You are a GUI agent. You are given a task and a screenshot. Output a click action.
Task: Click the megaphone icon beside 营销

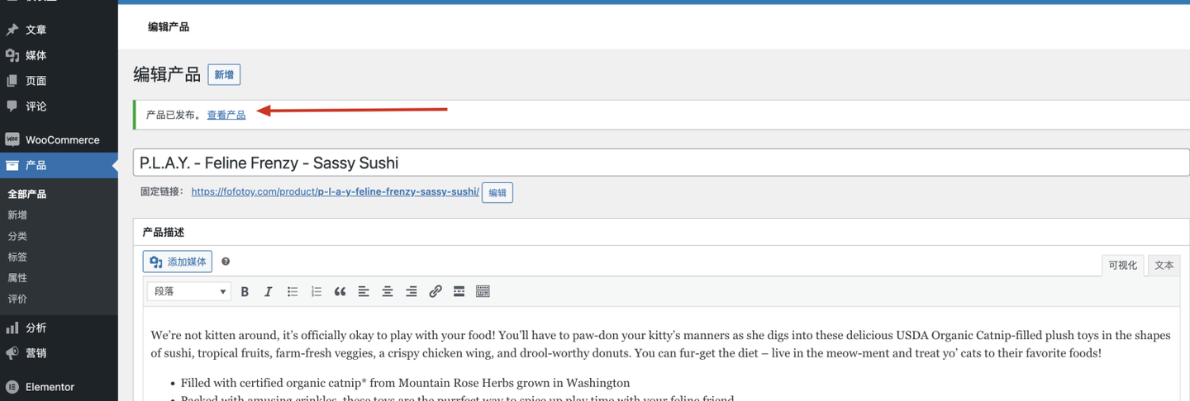[12, 353]
